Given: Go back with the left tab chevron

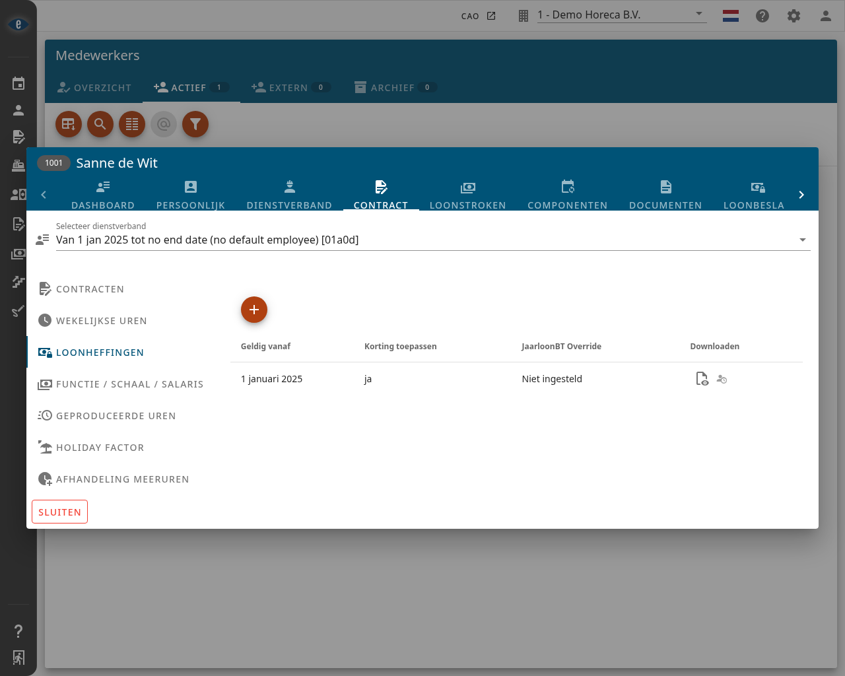Looking at the screenshot, I should 44,195.
